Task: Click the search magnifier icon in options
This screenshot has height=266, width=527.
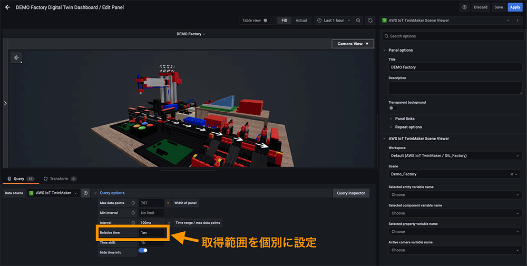Action: click(x=386, y=36)
